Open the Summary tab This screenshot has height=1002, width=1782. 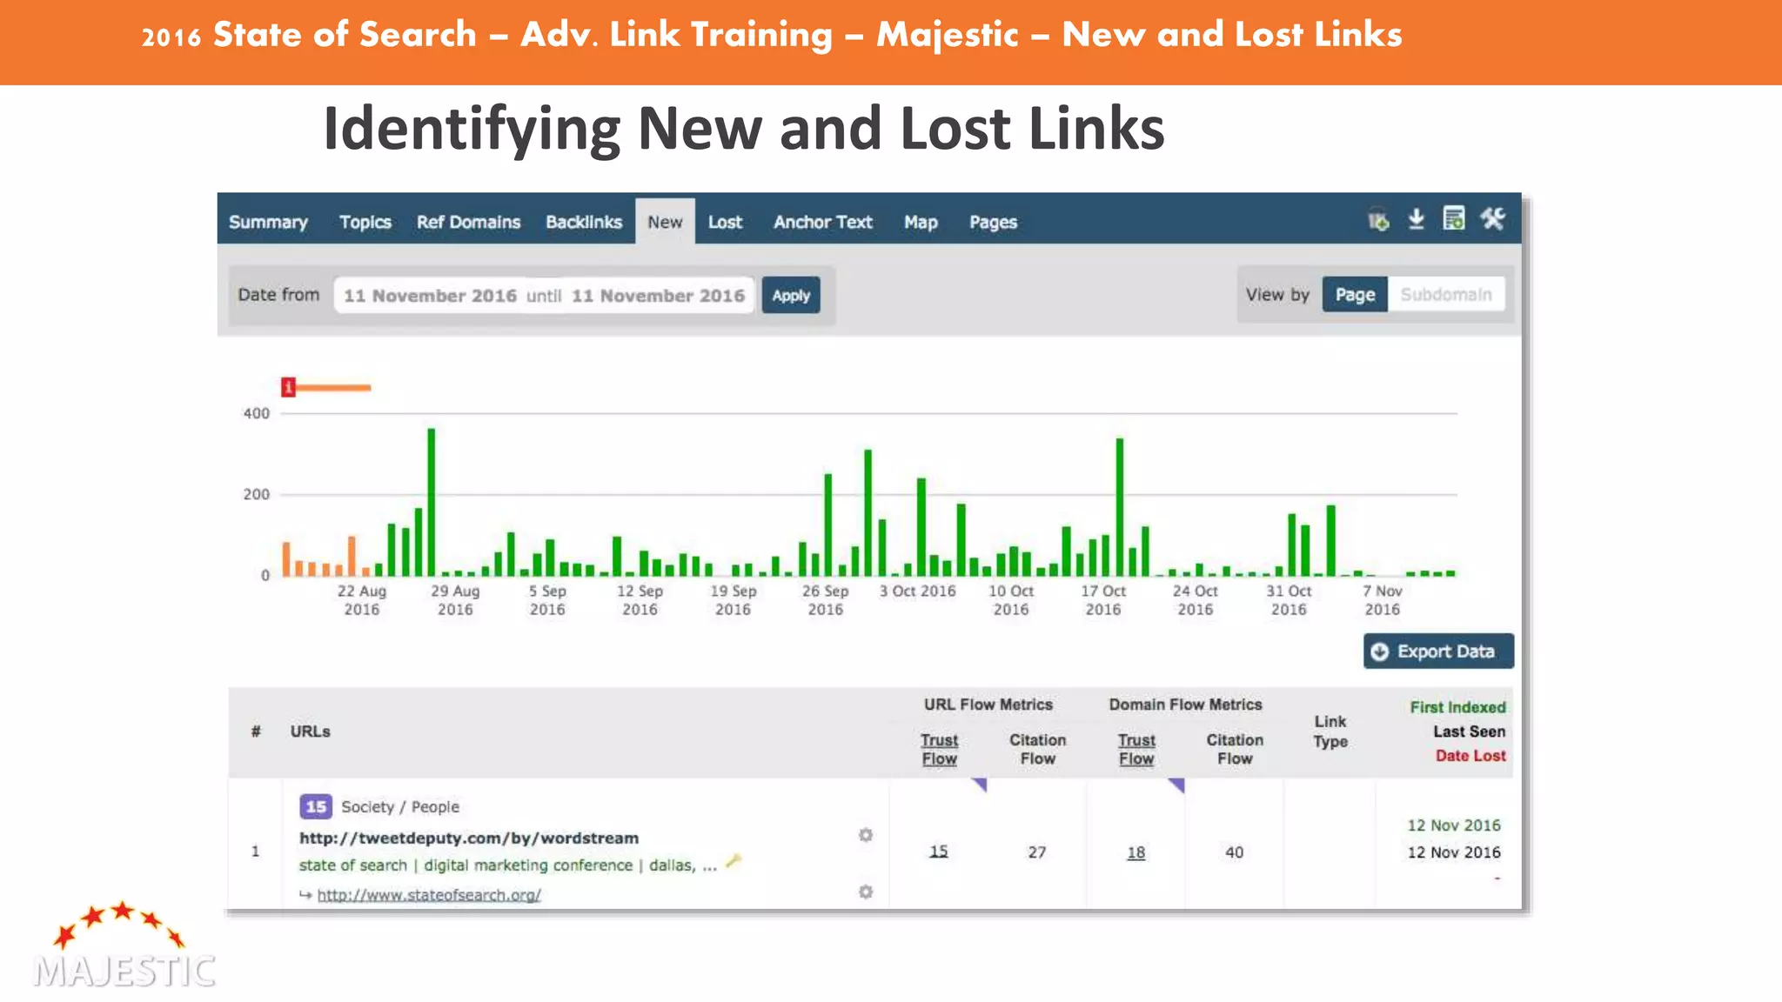tap(268, 222)
